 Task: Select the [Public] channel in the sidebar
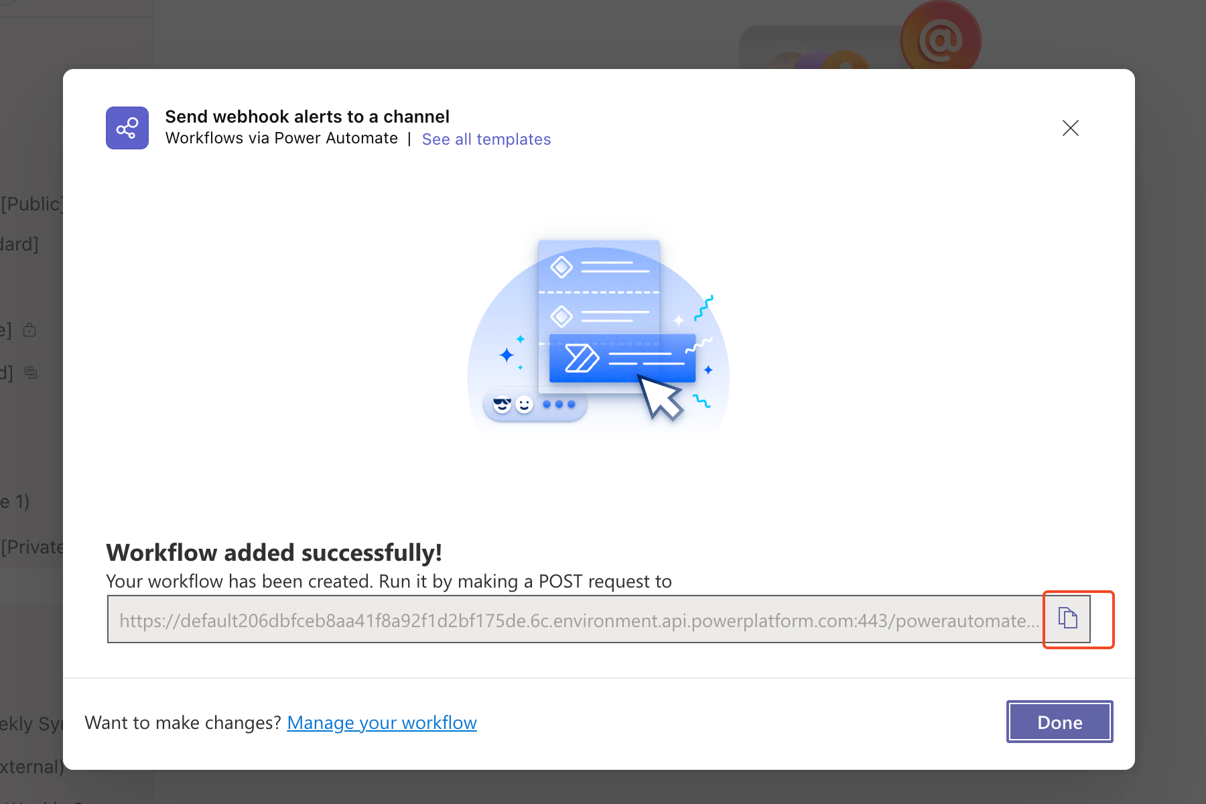tap(31, 204)
